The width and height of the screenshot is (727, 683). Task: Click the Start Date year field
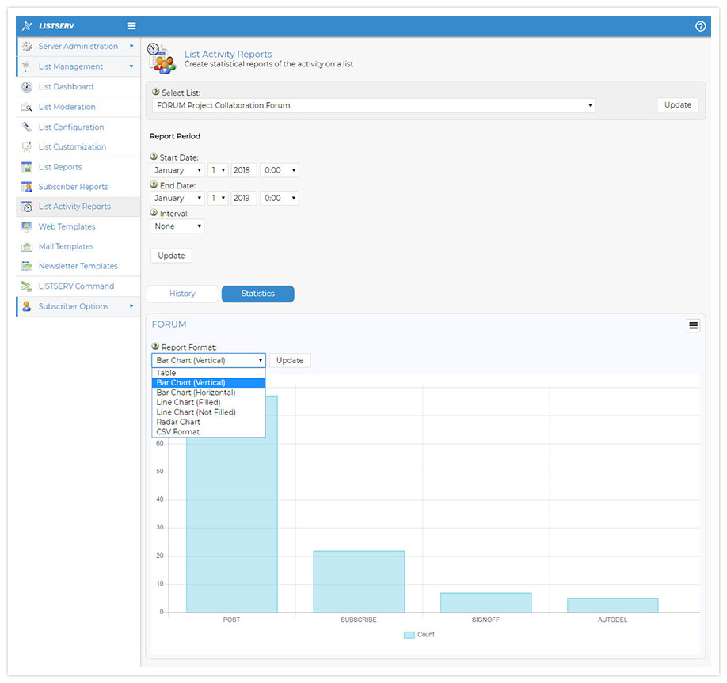[x=243, y=170]
